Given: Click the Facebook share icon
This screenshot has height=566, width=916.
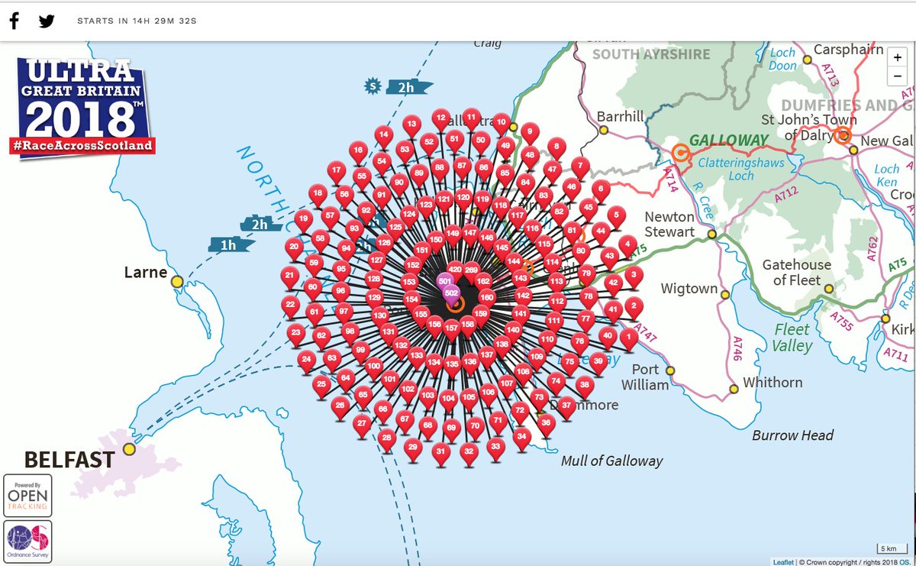Looking at the screenshot, I should (15, 21).
